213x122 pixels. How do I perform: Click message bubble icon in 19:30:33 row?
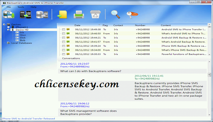tap(68, 54)
